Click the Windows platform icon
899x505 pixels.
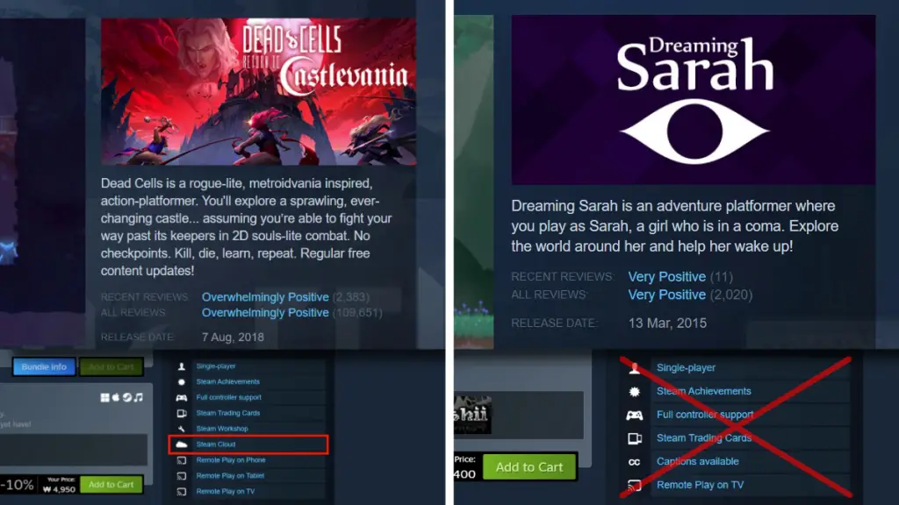tap(105, 397)
